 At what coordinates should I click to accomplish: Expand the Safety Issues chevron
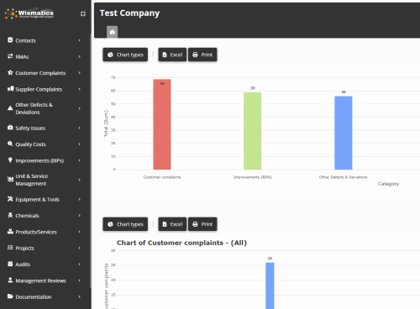[x=80, y=128]
